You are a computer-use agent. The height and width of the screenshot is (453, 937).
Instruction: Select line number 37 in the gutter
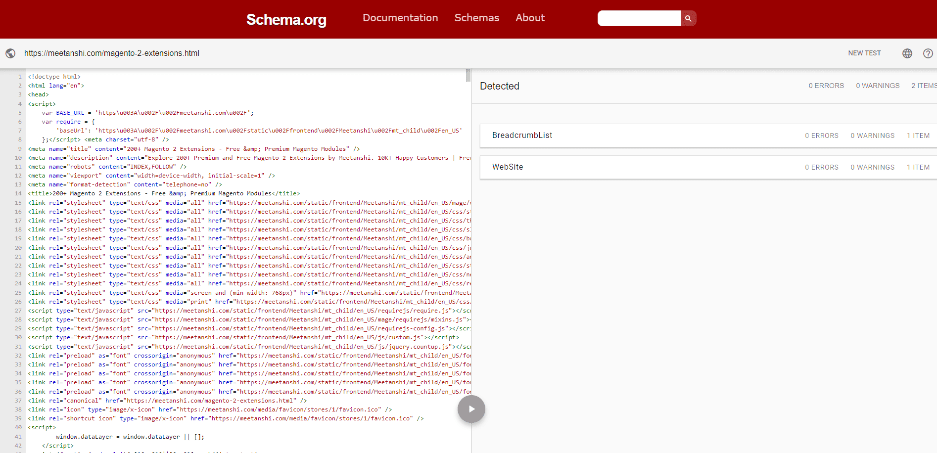(18, 401)
